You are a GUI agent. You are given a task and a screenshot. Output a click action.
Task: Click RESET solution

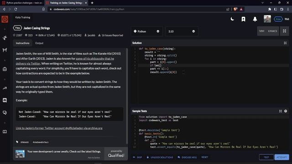tap(205, 157)
